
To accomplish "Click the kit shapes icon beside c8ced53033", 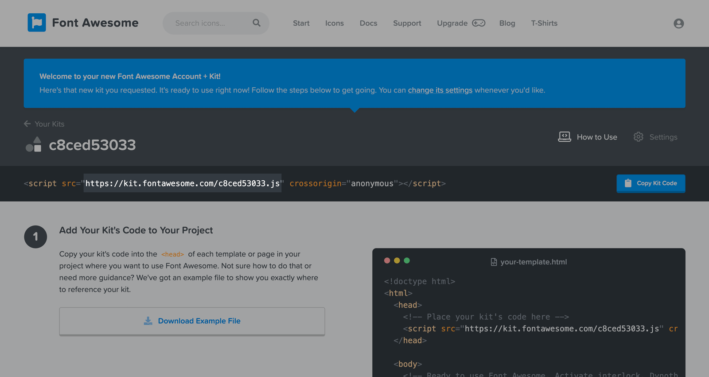I will point(34,144).
